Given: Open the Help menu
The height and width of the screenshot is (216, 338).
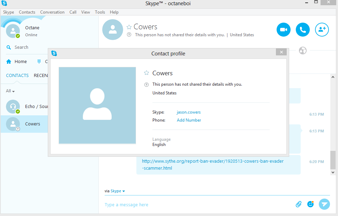Looking at the screenshot, I should (114, 12).
